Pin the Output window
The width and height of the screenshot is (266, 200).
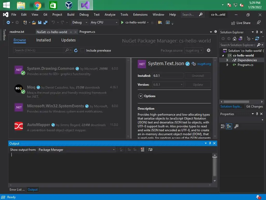point(210,143)
